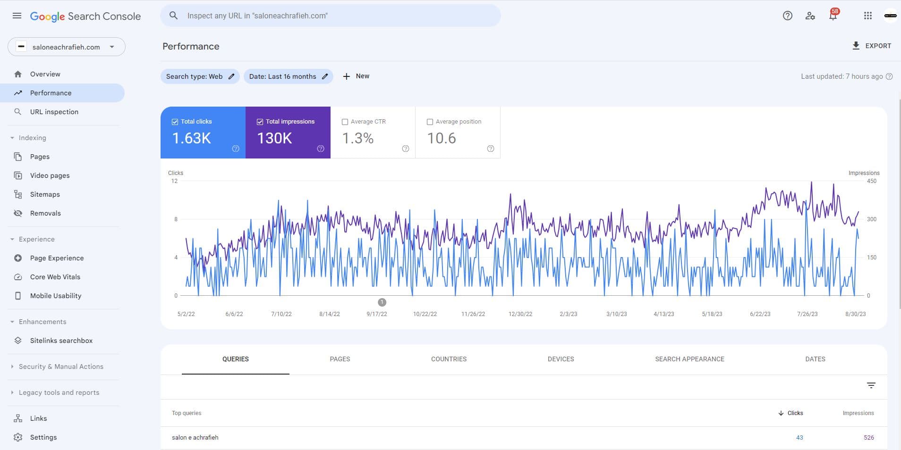Click the table filter rows icon
Screen dimensions: 901x450
[x=871, y=385]
